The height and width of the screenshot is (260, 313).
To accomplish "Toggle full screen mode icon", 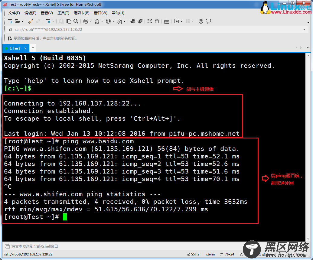I will click(149, 21).
